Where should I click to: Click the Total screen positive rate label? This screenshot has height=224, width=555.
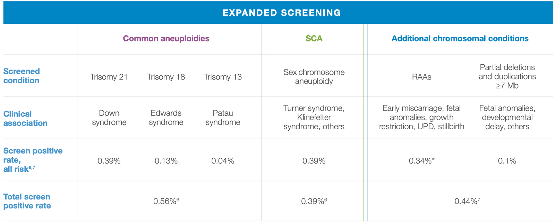tap(27, 201)
